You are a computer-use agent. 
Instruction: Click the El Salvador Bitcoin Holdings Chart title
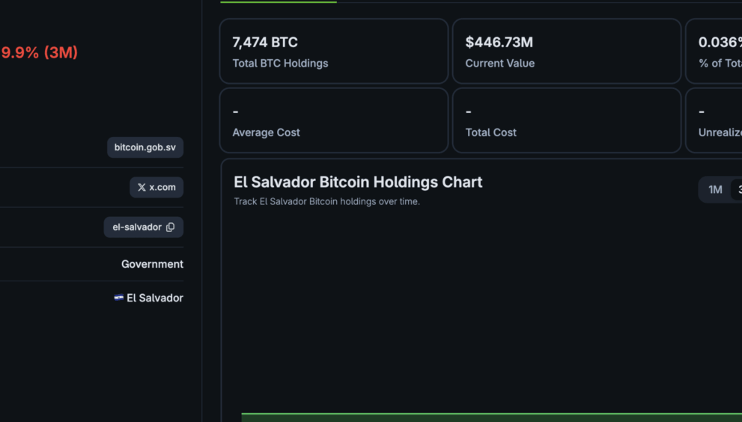tap(358, 182)
